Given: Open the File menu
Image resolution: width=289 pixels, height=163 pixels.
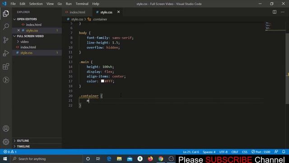Looking at the screenshot, I should point(13,4).
